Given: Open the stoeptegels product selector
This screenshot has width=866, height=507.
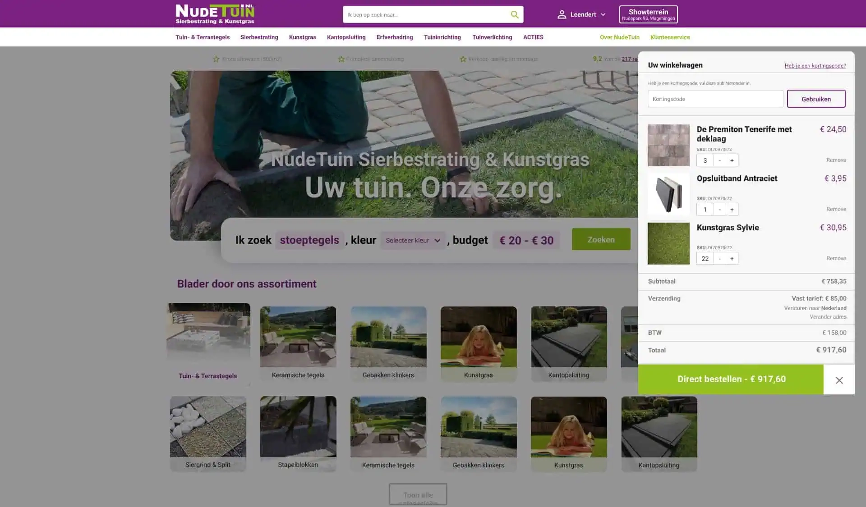Looking at the screenshot, I should click(309, 240).
